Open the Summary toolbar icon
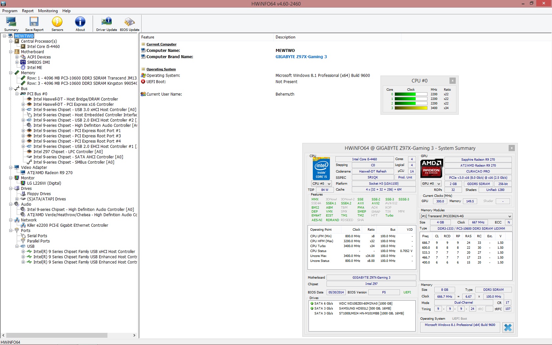The width and height of the screenshot is (552, 345). pyautogui.click(x=11, y=24)
